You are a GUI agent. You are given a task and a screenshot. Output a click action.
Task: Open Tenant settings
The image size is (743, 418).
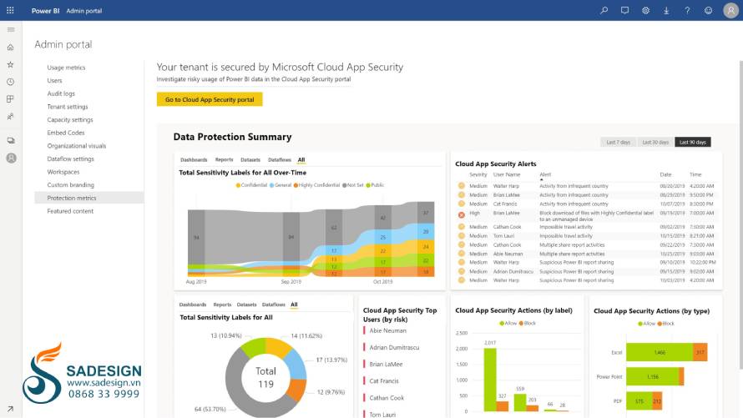[x=68, y=107]
